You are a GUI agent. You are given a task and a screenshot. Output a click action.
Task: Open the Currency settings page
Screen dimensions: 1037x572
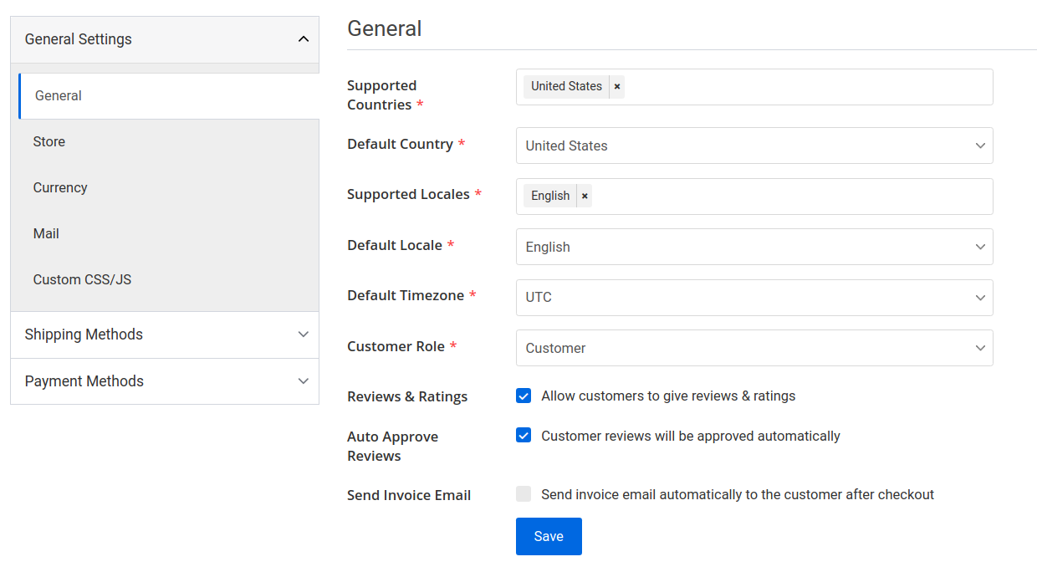[x=60, y=188]
